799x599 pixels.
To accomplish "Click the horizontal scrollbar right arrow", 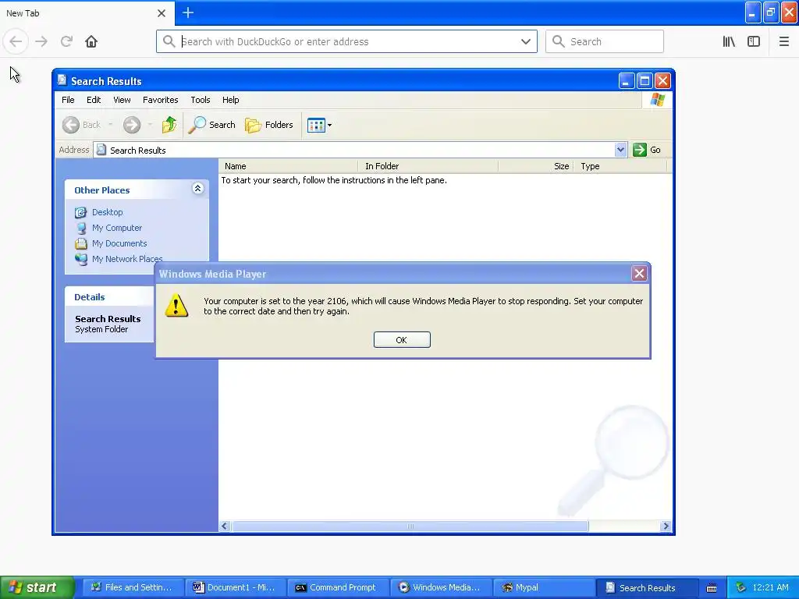I will (x=666, y=526).
